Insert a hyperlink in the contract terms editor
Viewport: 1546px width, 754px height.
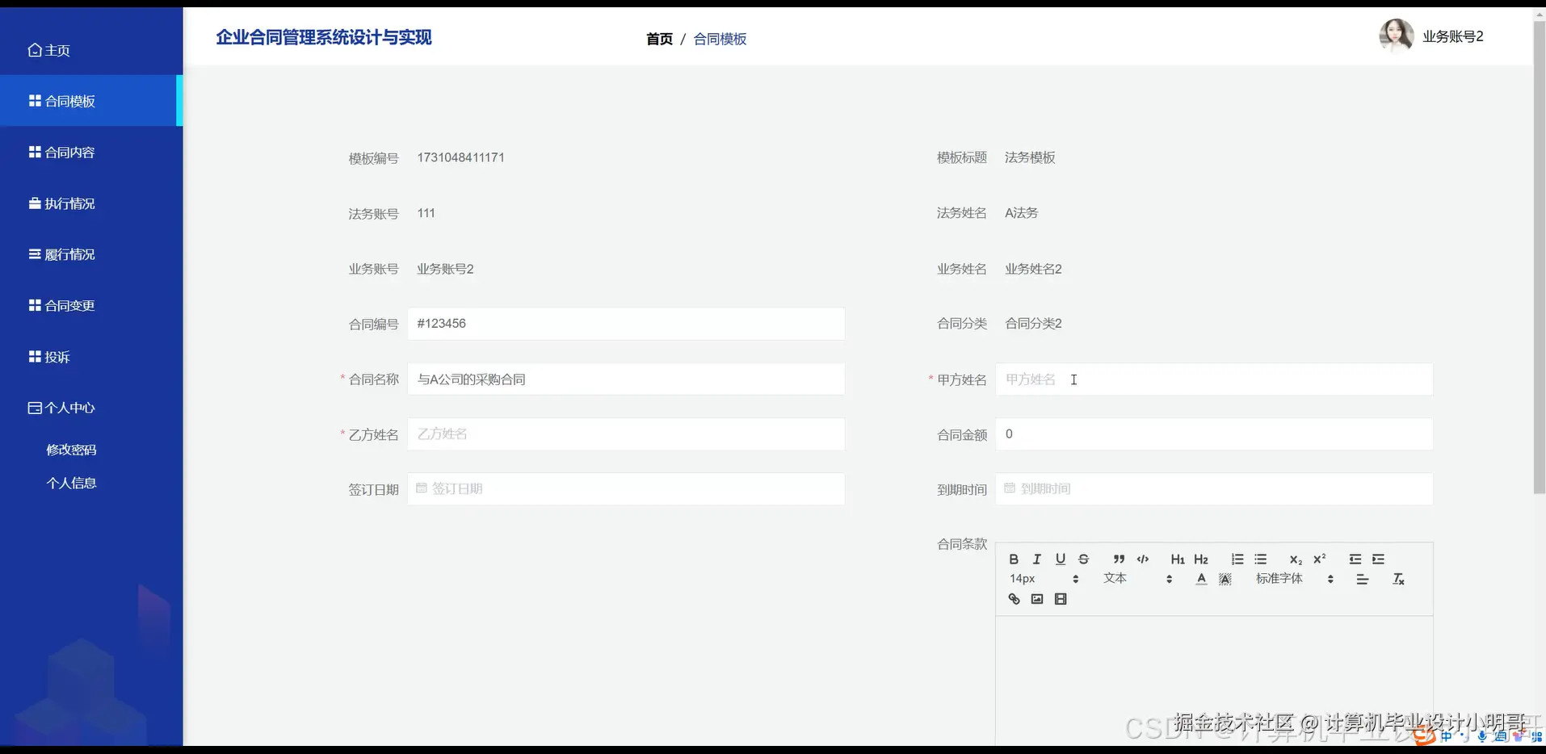1013,598
